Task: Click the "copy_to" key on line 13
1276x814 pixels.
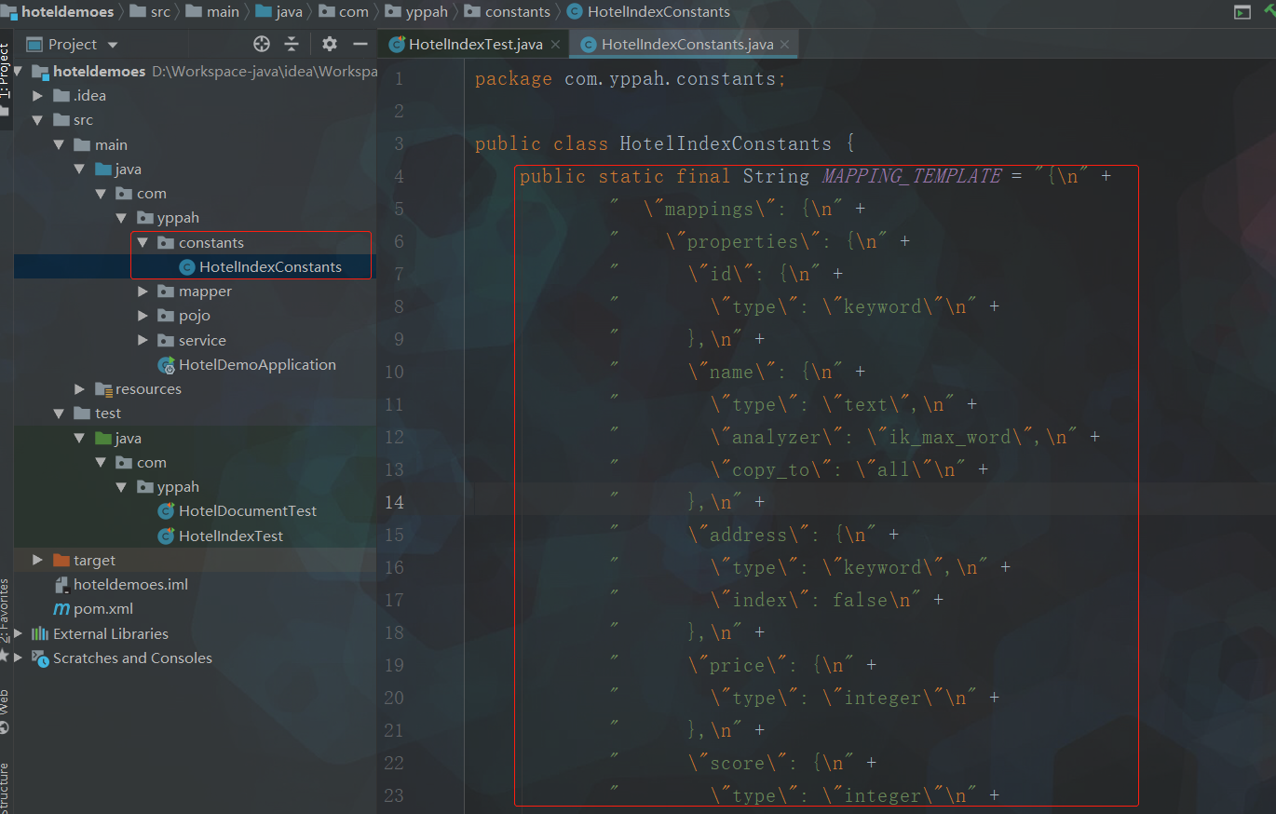Action: coord(772,469)
